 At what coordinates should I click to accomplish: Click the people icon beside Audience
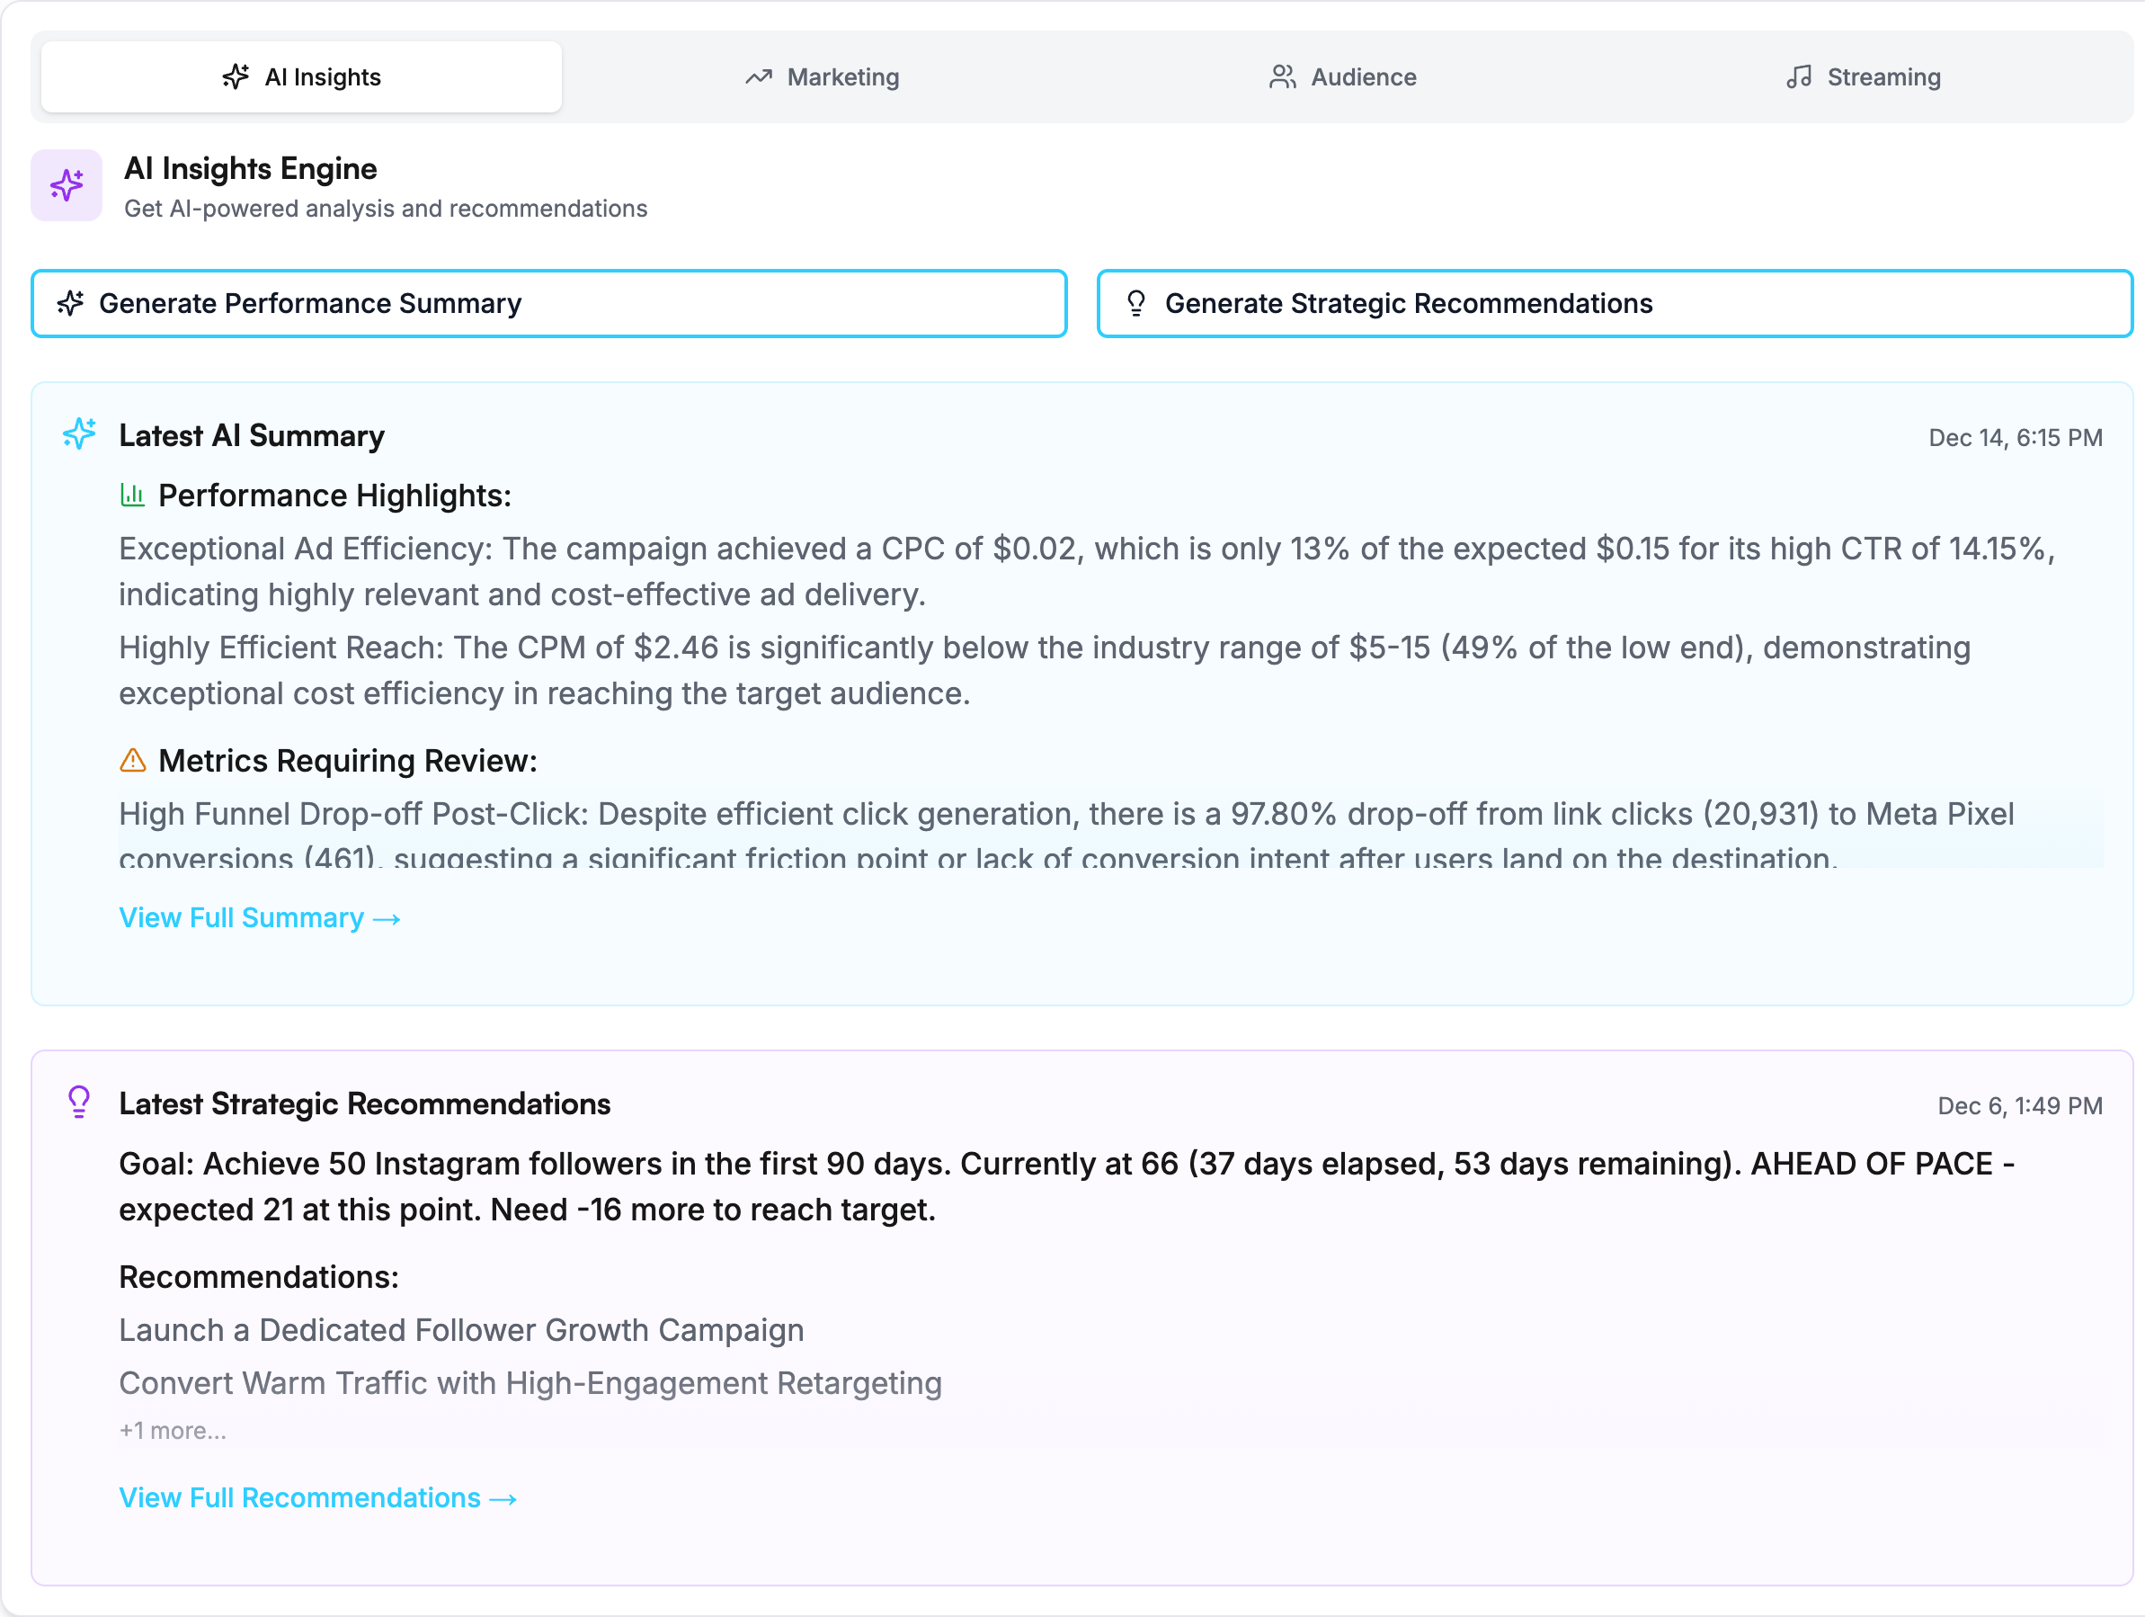pyautogui.click(x=1282, y=76)
